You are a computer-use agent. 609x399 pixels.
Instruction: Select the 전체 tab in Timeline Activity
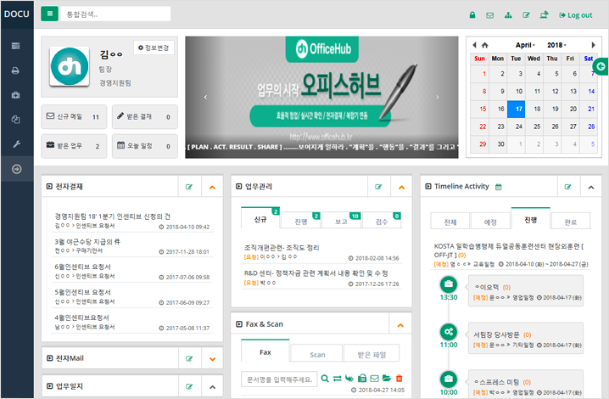pos(450,222)
